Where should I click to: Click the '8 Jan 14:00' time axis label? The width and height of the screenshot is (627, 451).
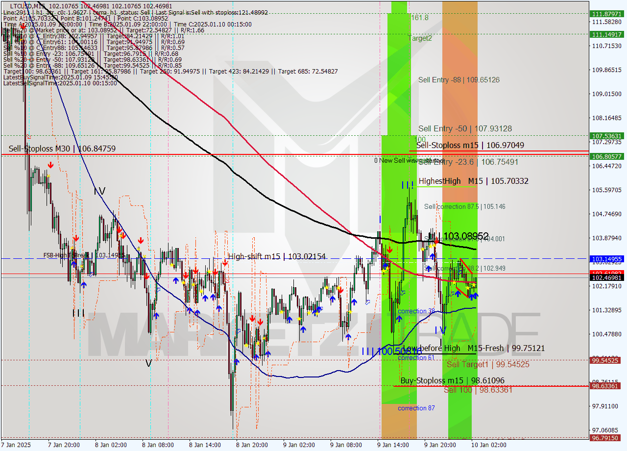[x=205, y=445]
